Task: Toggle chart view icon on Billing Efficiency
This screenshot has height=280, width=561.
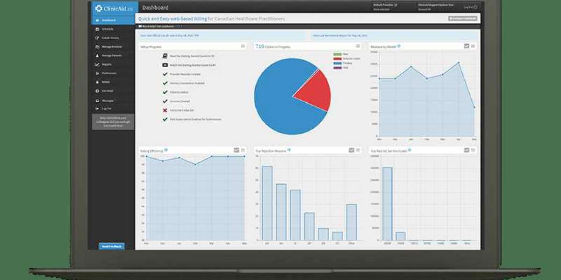Action: click(x=236, y=150)
